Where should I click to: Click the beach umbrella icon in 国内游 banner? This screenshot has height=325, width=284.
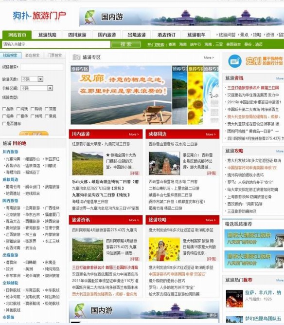click(90, 17)
